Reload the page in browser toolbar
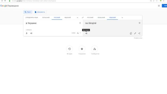Image resolution: width=167 pixels, height=94 pixels. 2,1
